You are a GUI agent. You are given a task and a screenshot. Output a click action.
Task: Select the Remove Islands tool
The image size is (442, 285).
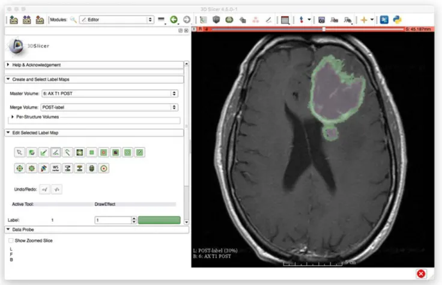pos(128,152)
